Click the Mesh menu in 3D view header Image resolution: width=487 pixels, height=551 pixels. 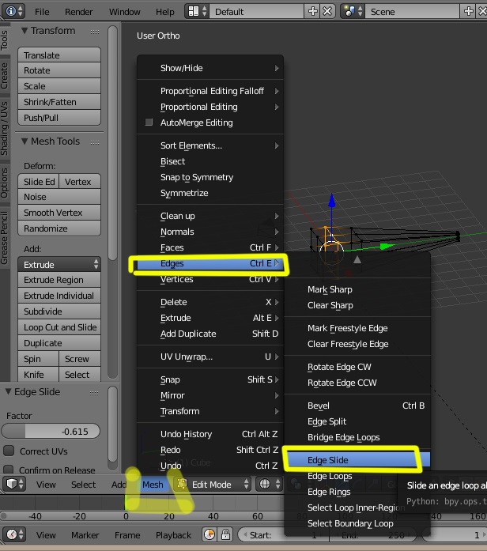pyautogui.click(x=153, y=485)
